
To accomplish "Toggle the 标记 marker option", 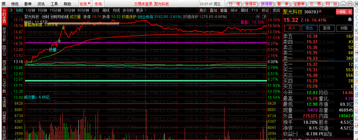I will point(266,10).
